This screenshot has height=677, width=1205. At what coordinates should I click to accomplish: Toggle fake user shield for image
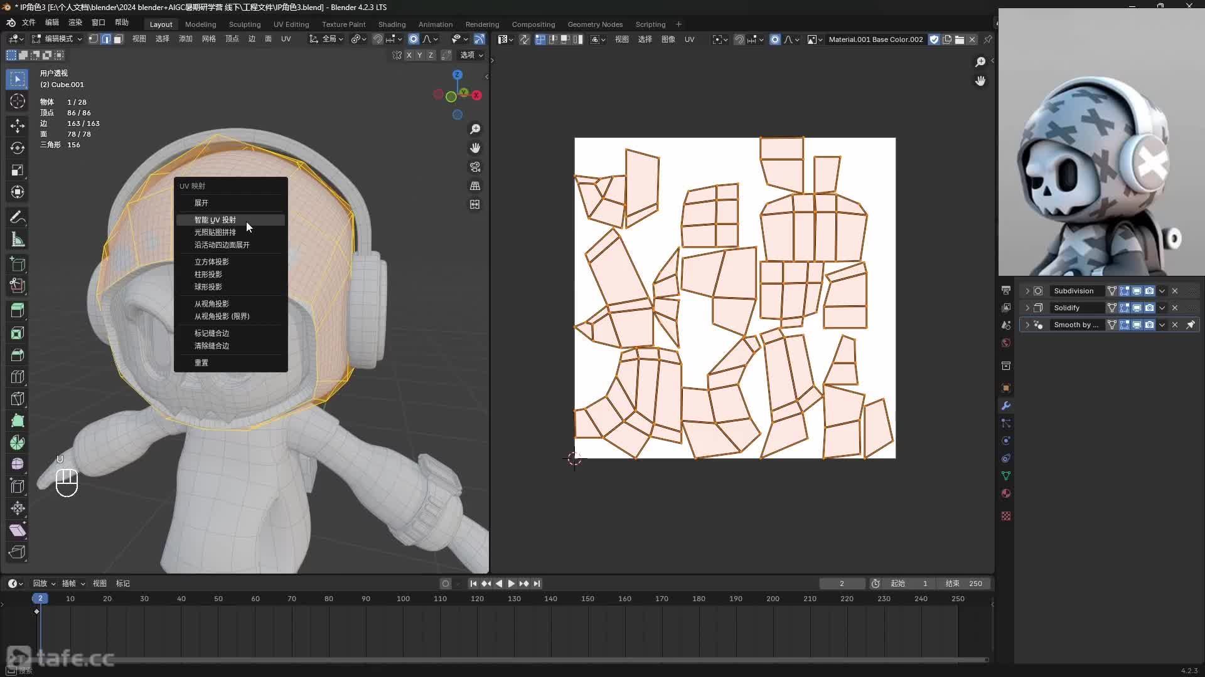point(935,39)
